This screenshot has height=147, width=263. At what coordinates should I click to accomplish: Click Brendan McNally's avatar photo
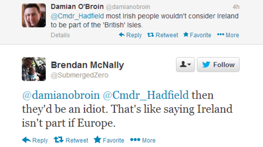(x=34, y=69)
